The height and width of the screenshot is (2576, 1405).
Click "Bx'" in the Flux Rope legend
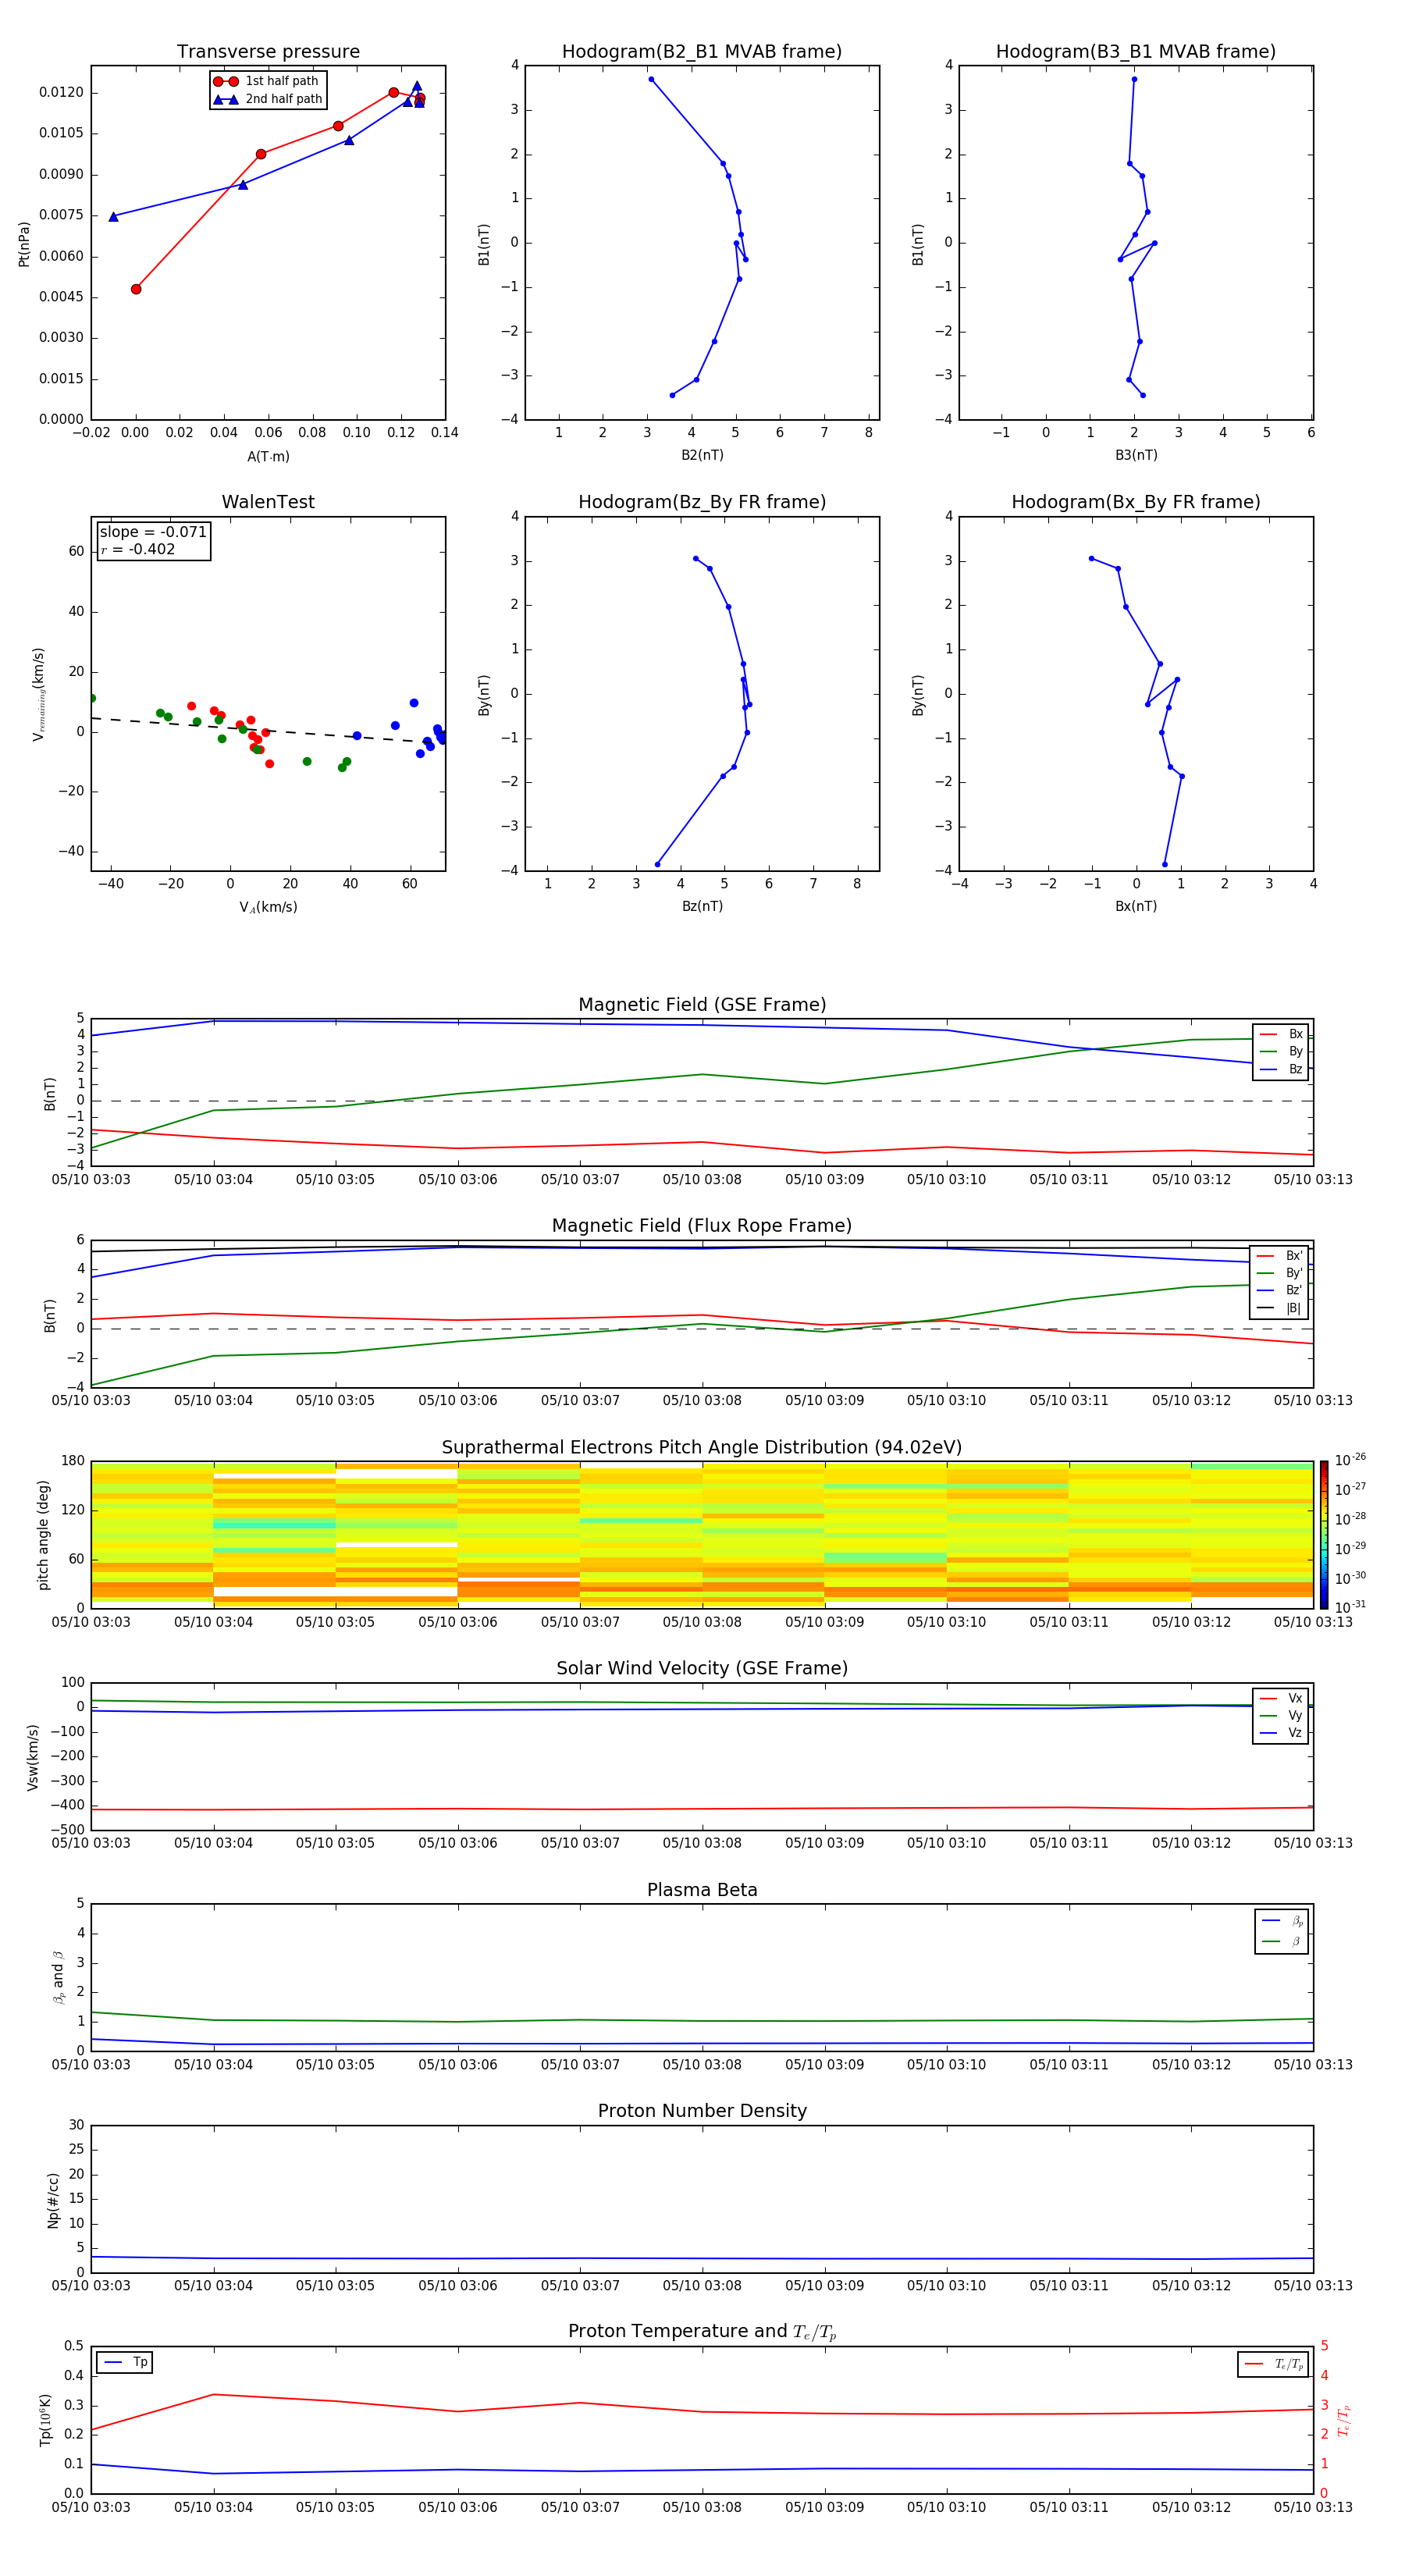(1294, 1256)
